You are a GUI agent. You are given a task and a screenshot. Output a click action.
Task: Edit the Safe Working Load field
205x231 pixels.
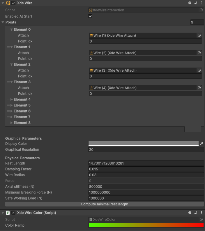click(146, 198)
